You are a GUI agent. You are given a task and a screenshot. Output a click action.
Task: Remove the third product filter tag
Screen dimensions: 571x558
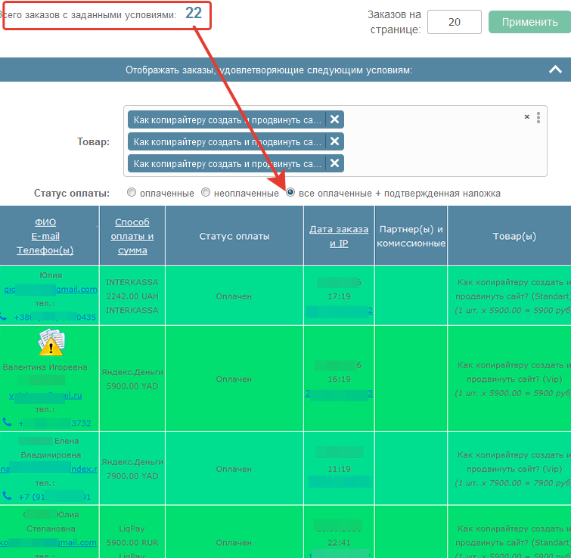(335, 163)
